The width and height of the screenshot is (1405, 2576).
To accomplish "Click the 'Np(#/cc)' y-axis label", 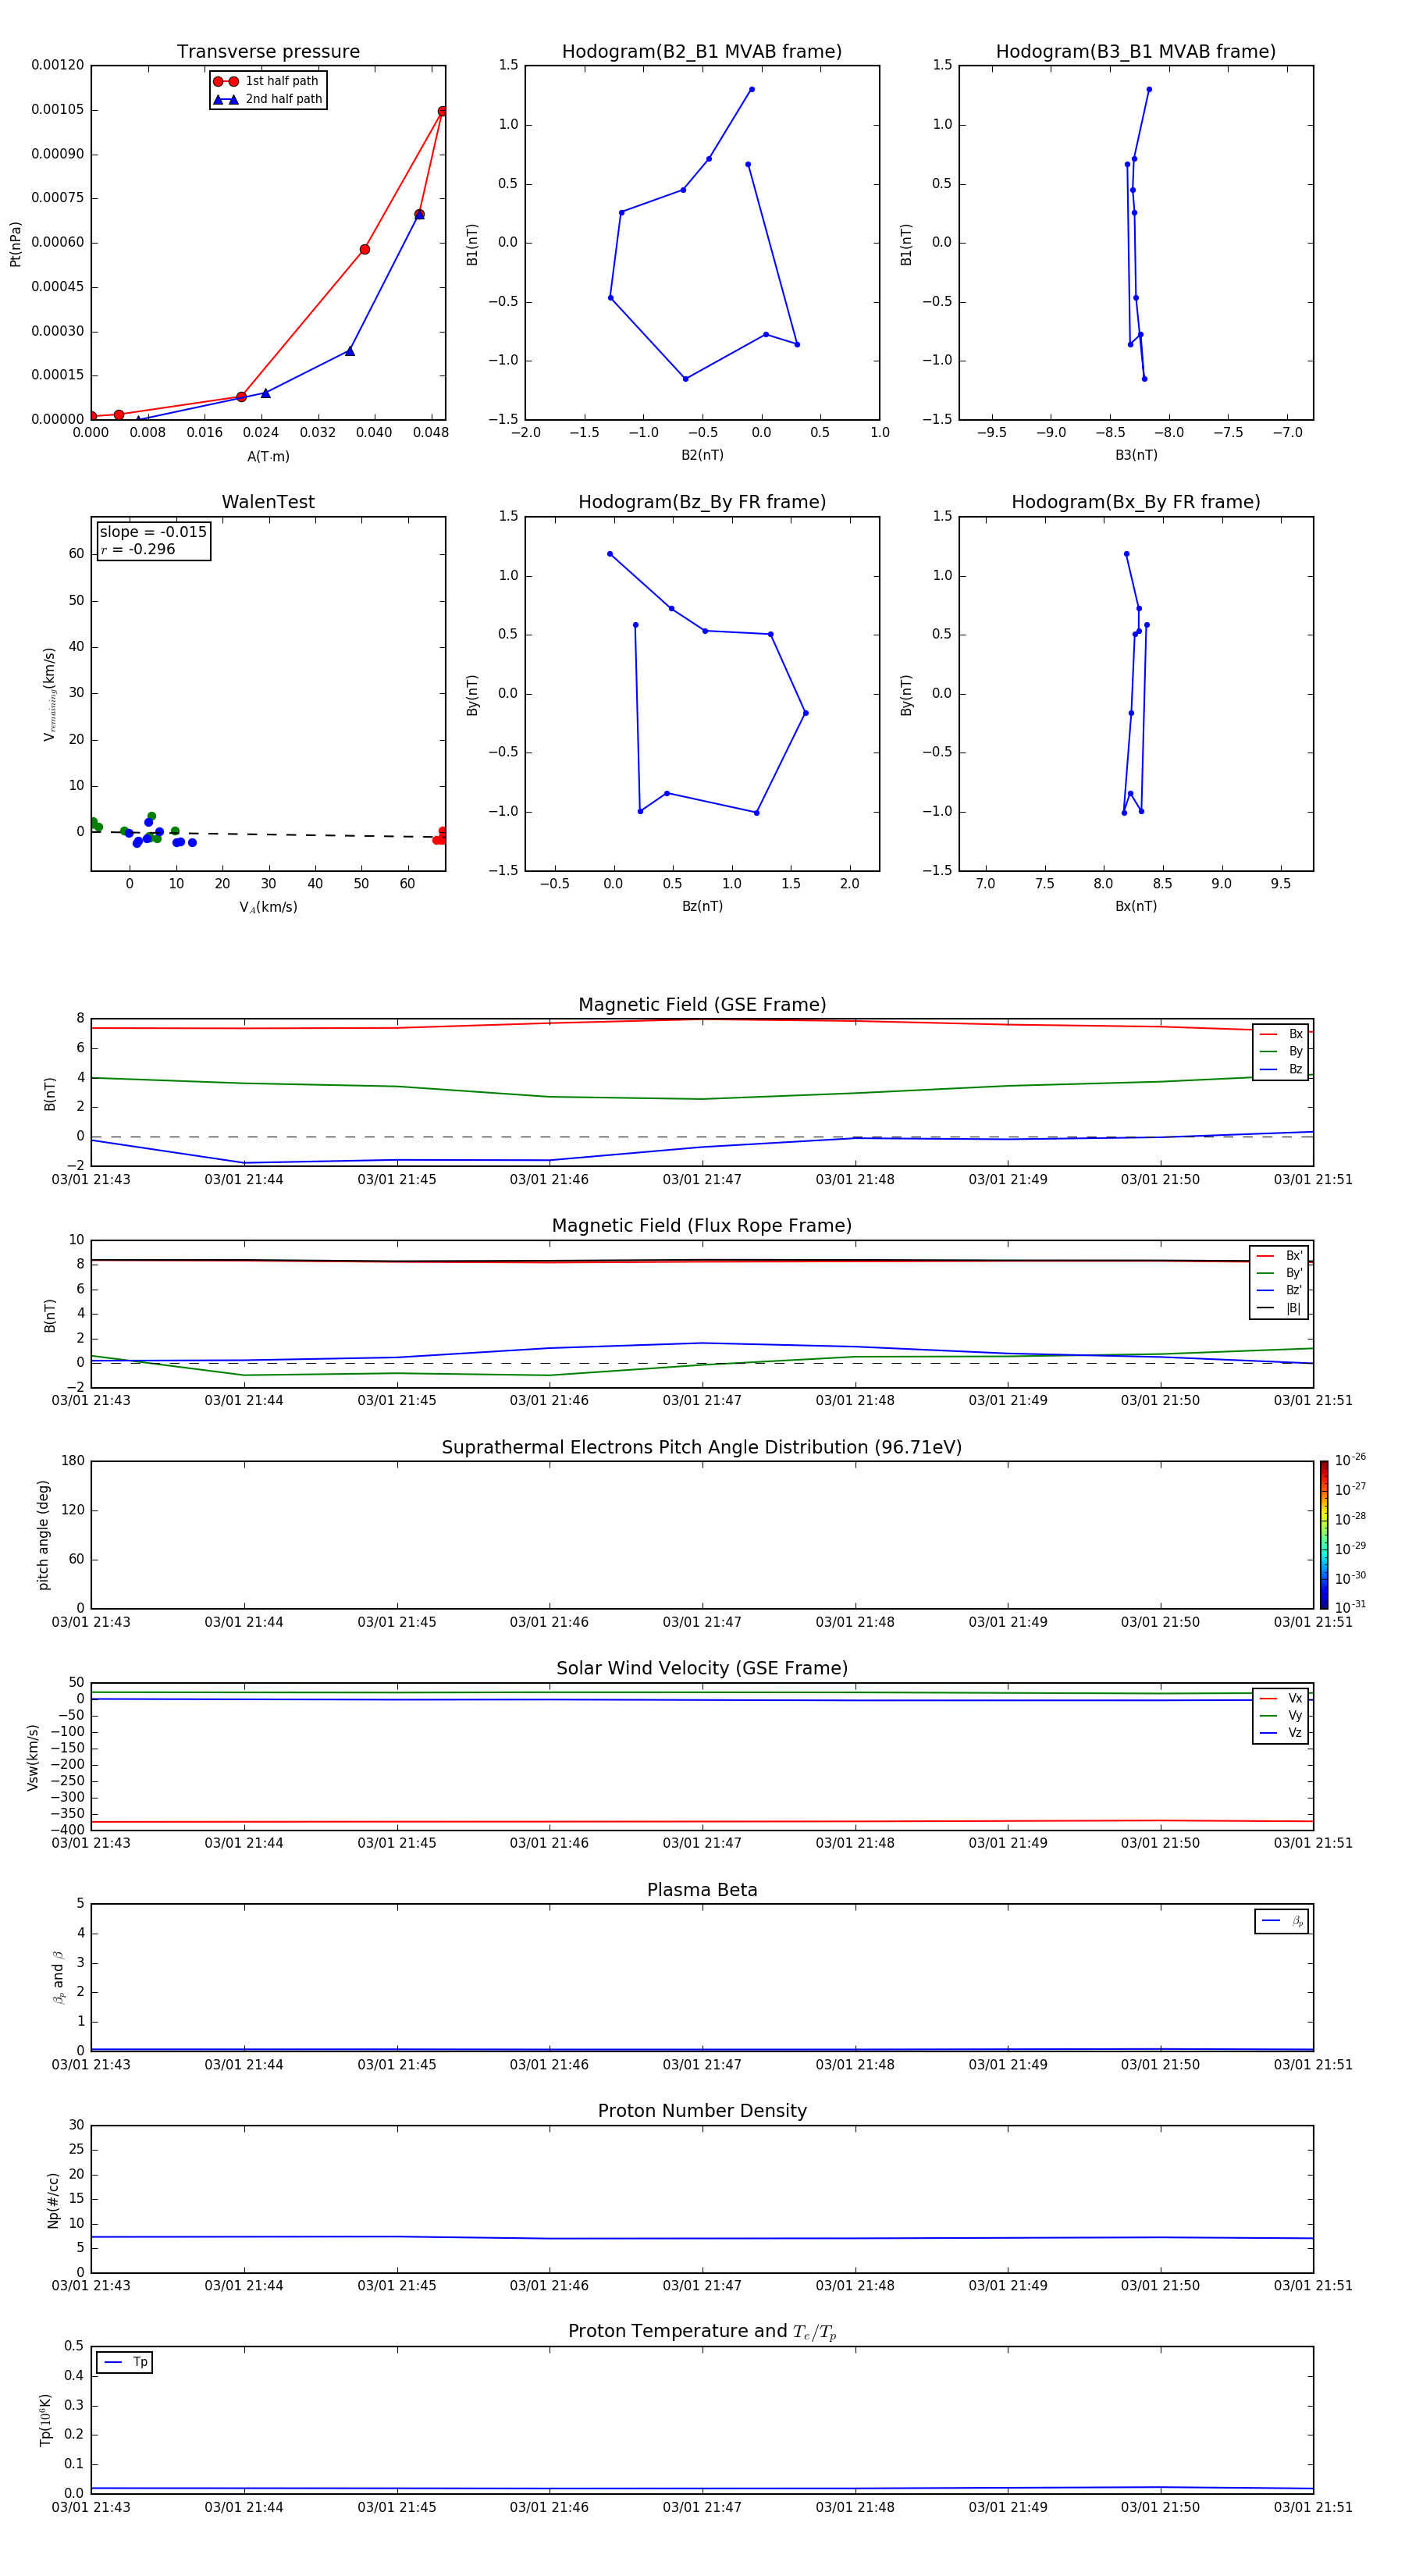I will pos(53,2200).
